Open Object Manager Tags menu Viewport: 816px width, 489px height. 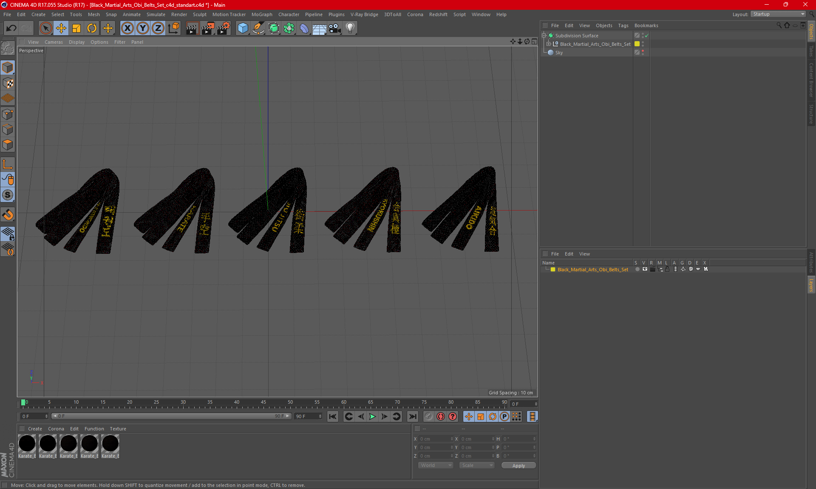tap(623, 25)
